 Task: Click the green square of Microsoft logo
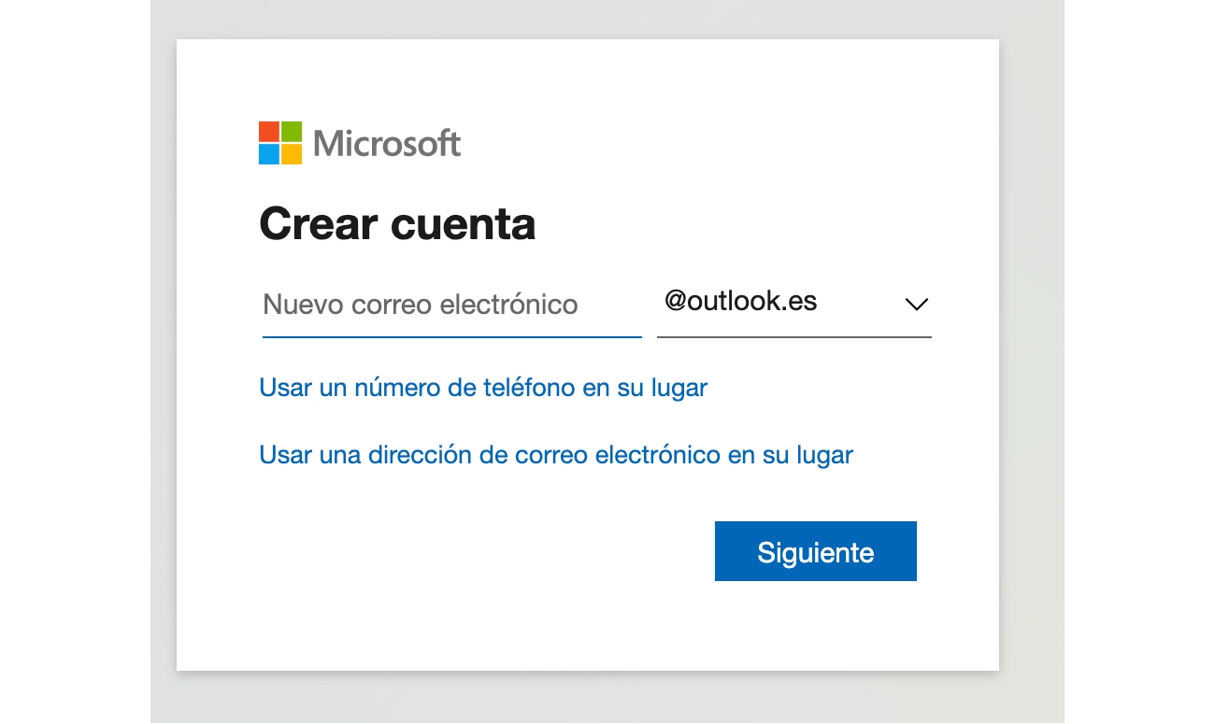[292, 132]
